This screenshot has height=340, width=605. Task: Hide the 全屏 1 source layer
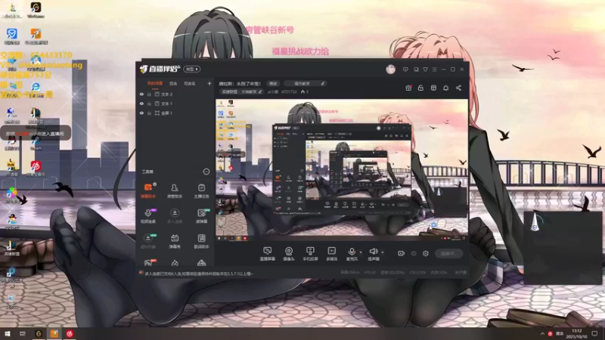pos(141,113)
